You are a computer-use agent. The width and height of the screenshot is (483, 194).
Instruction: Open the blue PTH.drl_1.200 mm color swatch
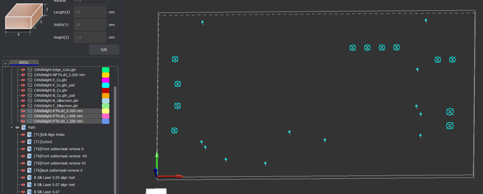coord(106,121)
